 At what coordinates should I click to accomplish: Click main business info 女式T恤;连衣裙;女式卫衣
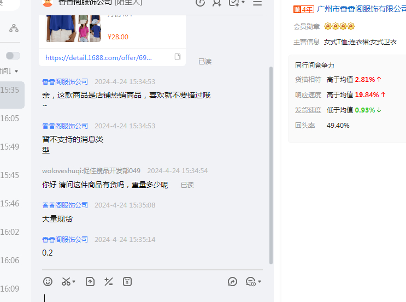tap(360, 42)
